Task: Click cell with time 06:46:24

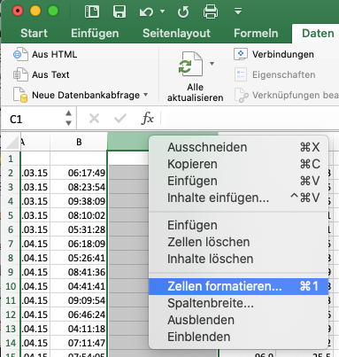Action: (79, 314)
